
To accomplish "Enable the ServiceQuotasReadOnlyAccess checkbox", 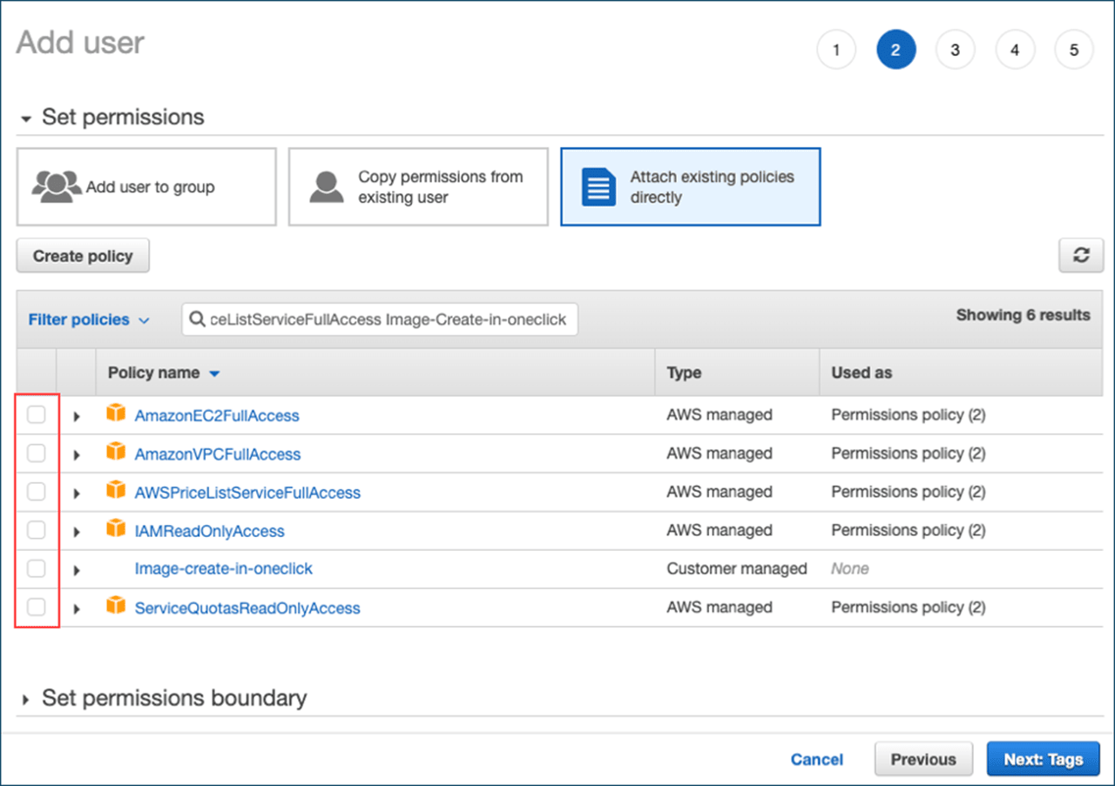I will pyautogui.click(x=36, y=607).
